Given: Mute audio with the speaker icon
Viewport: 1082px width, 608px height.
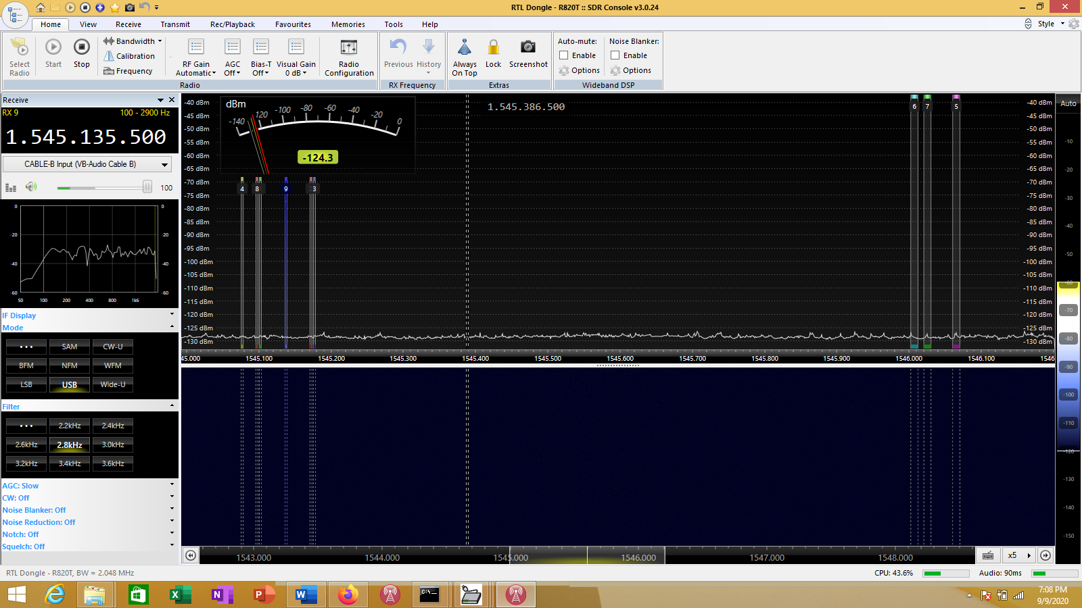Looking at the screenshot, I should tap(31, 187).
